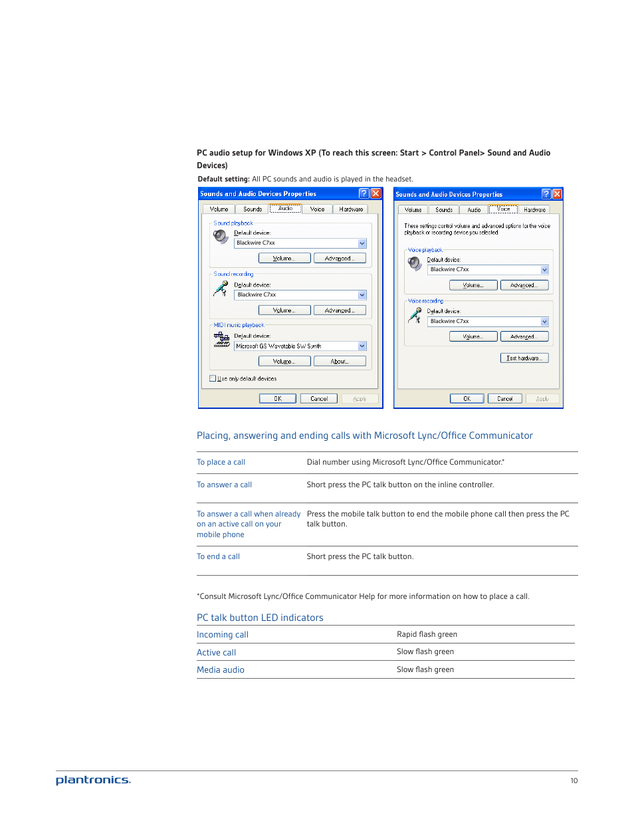Click Advanced button under Voice recording

[x=524, y=336]
